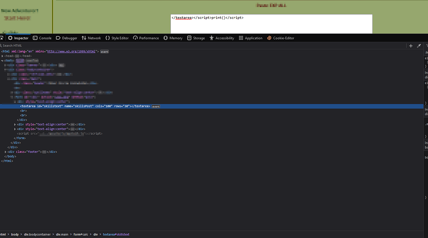Select the closing html tag row
This screenshot has height=238, width=428.
click(x=7, y=161)
